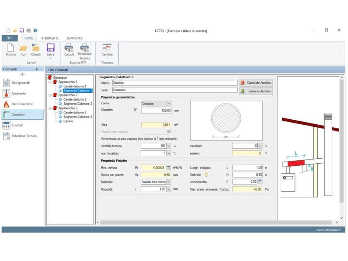Pin the Comandi panel
348x261 pixels.
[x=36, y=69]
